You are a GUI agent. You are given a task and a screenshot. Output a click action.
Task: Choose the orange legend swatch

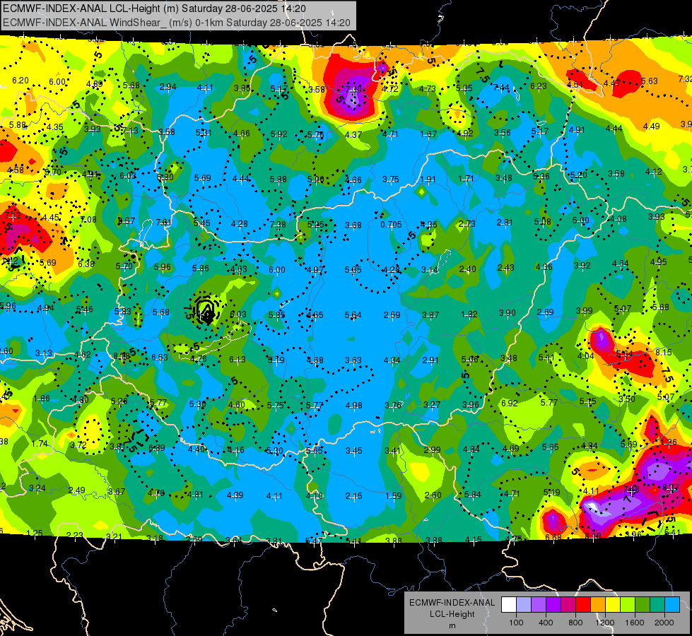tap(598, 605)
